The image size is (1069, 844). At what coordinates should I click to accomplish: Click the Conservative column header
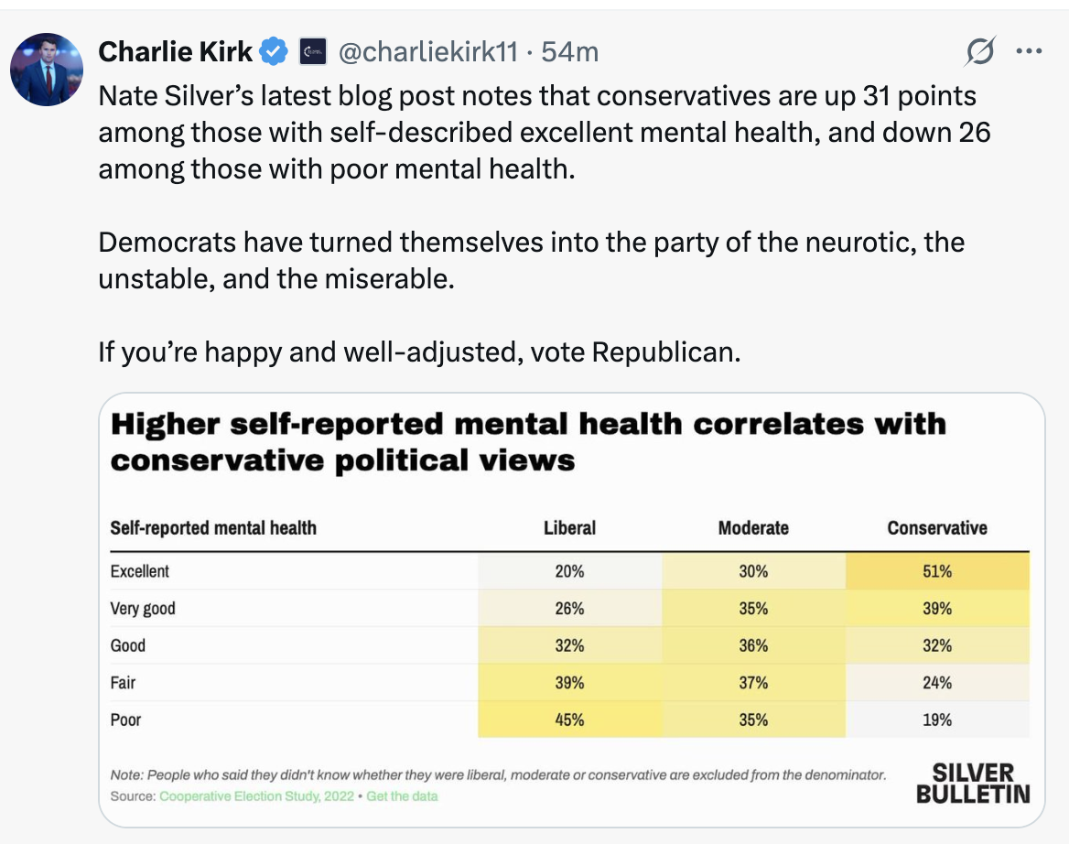point(937,528)
